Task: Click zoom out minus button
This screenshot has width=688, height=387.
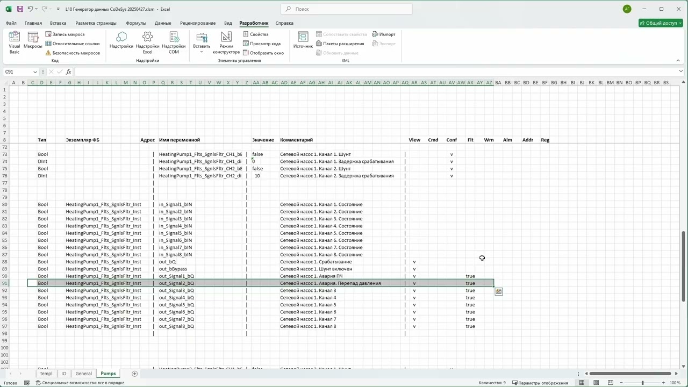Action: (621, 383)
